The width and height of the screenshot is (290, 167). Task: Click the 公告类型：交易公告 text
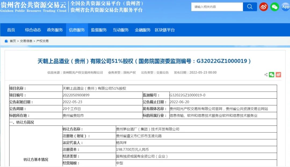(155, 73)
